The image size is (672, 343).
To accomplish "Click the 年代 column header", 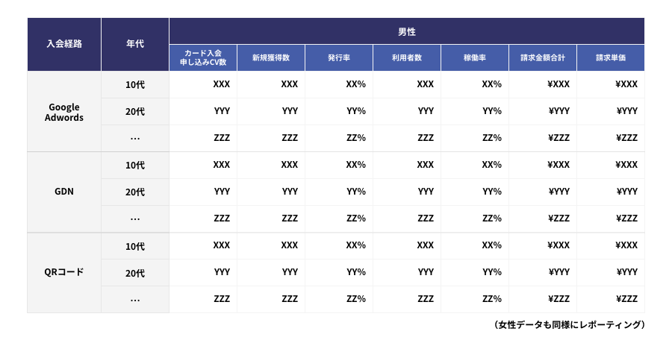I will tap(135, 44).
